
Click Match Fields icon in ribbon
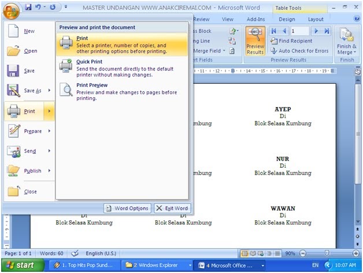click(x=232, y=41)
